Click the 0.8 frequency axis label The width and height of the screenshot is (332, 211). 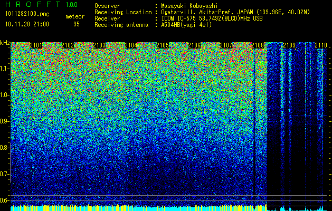coord(5,148)
